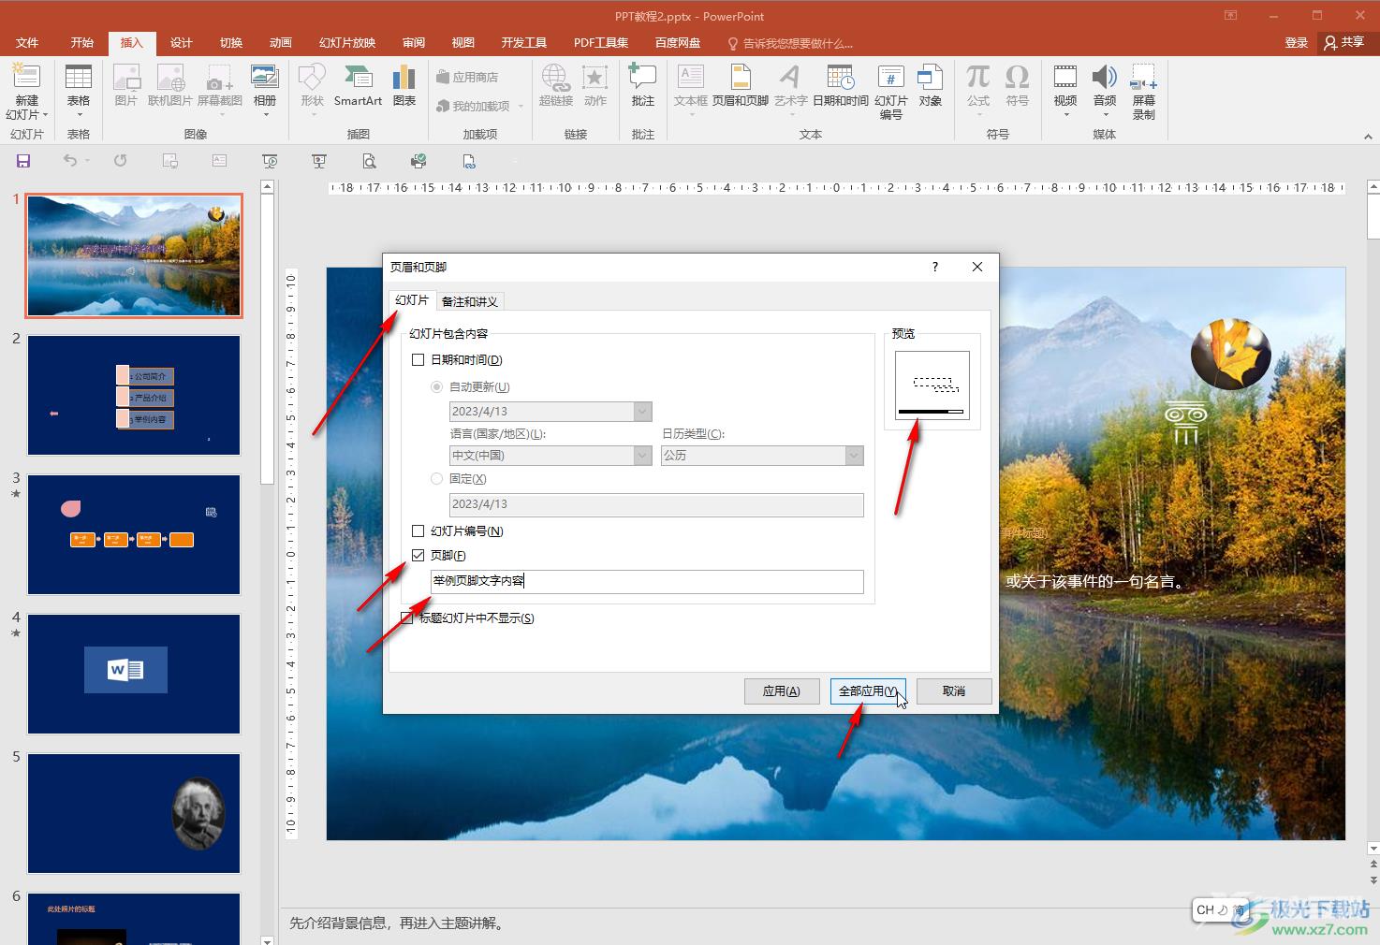Select slide 4 thumbnail with Word icon
1380x945 pixels.
pyautogui.click(x=134, y=674)
